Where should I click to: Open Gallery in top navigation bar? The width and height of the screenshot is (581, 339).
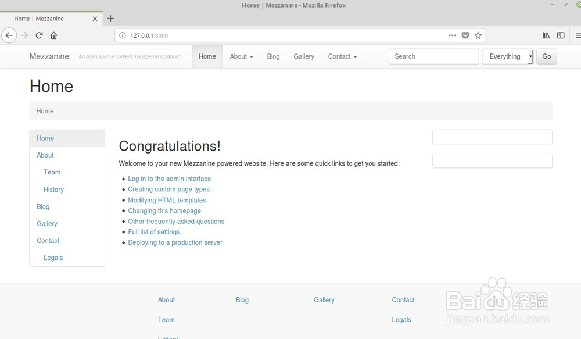coord(304,56)
